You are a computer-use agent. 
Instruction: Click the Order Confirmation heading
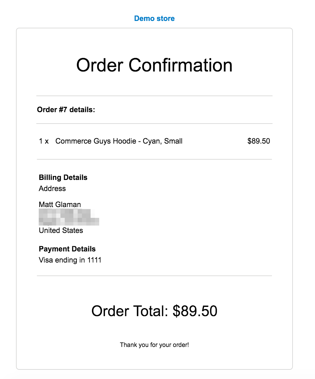click(x=154, y=65)
